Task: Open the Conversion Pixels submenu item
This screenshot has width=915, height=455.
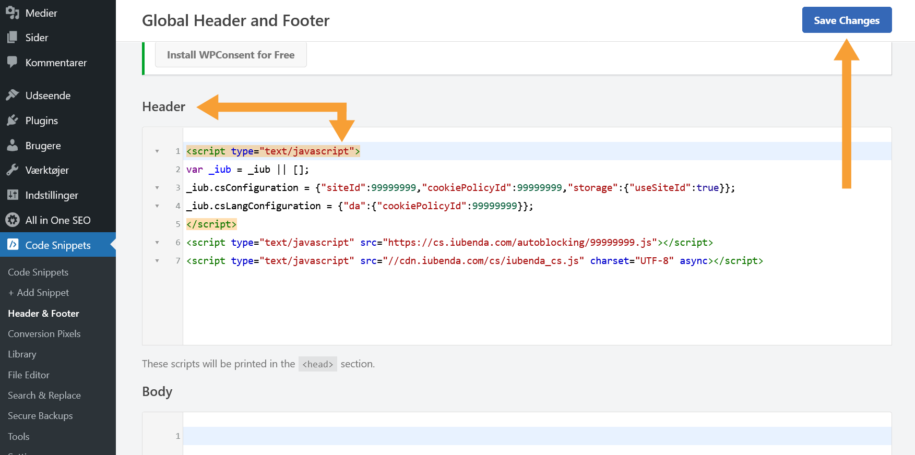Action: point(44,334)
